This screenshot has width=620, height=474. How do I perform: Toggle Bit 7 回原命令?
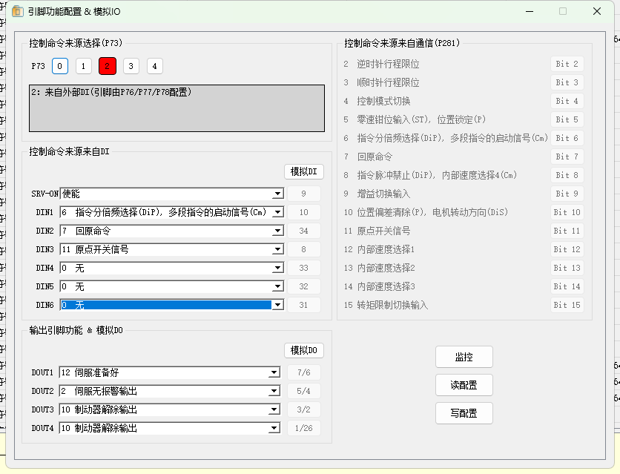(567, 157)
